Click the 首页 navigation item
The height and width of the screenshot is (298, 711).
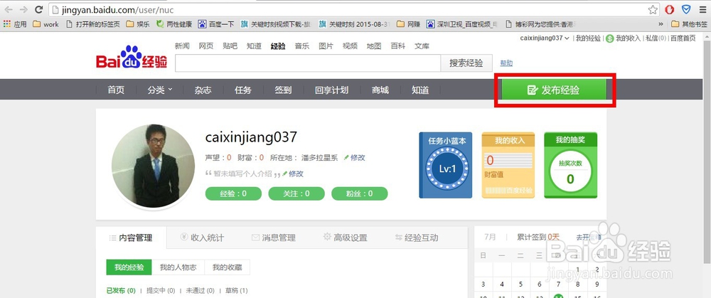pyautogui.click(x=116, y=90)
